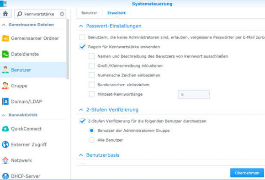Click the search magnifier icon
This screenshot has width=265, height=180.
[x=20, y=14]
